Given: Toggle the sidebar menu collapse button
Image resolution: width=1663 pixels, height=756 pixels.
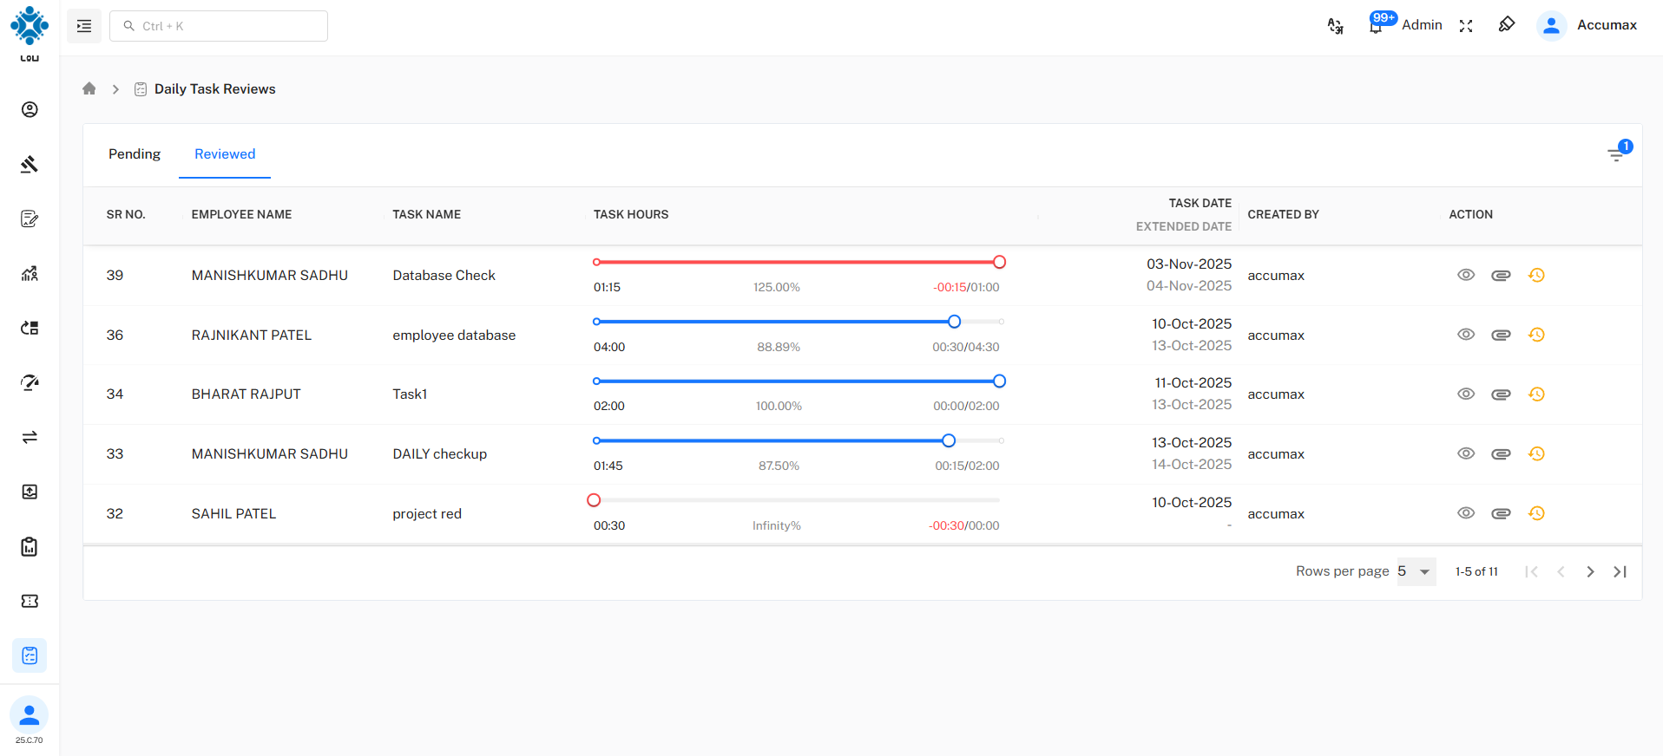Looking at the screenshot, I should pos(84,26).
